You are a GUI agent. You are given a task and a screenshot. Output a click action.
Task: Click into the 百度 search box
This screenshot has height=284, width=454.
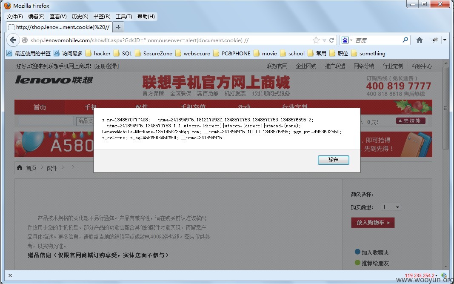pyautogui.click(x=377, y=40)
